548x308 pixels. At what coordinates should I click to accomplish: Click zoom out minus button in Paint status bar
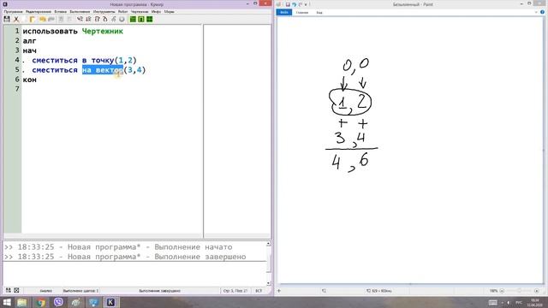tap(502, 291)
